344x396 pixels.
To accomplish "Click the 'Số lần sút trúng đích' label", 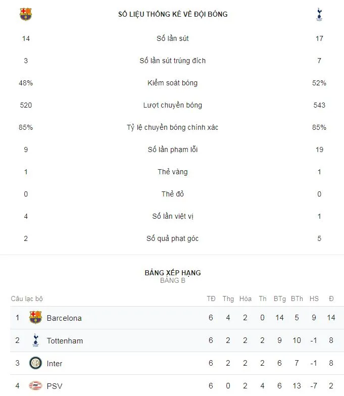I will coord(173,61).
